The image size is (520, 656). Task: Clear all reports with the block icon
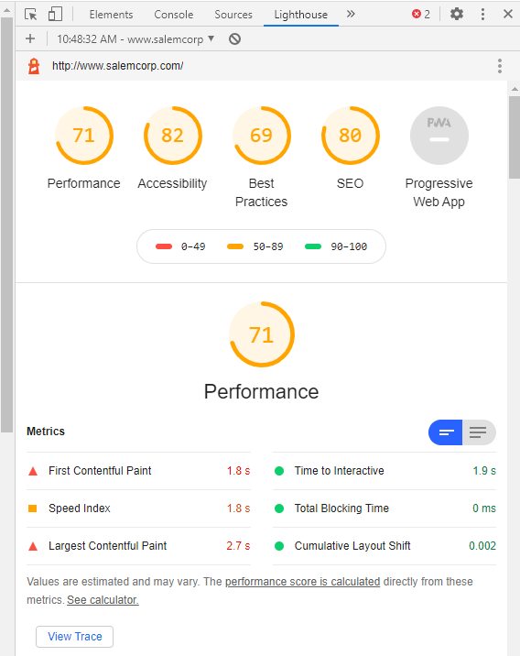235,39
